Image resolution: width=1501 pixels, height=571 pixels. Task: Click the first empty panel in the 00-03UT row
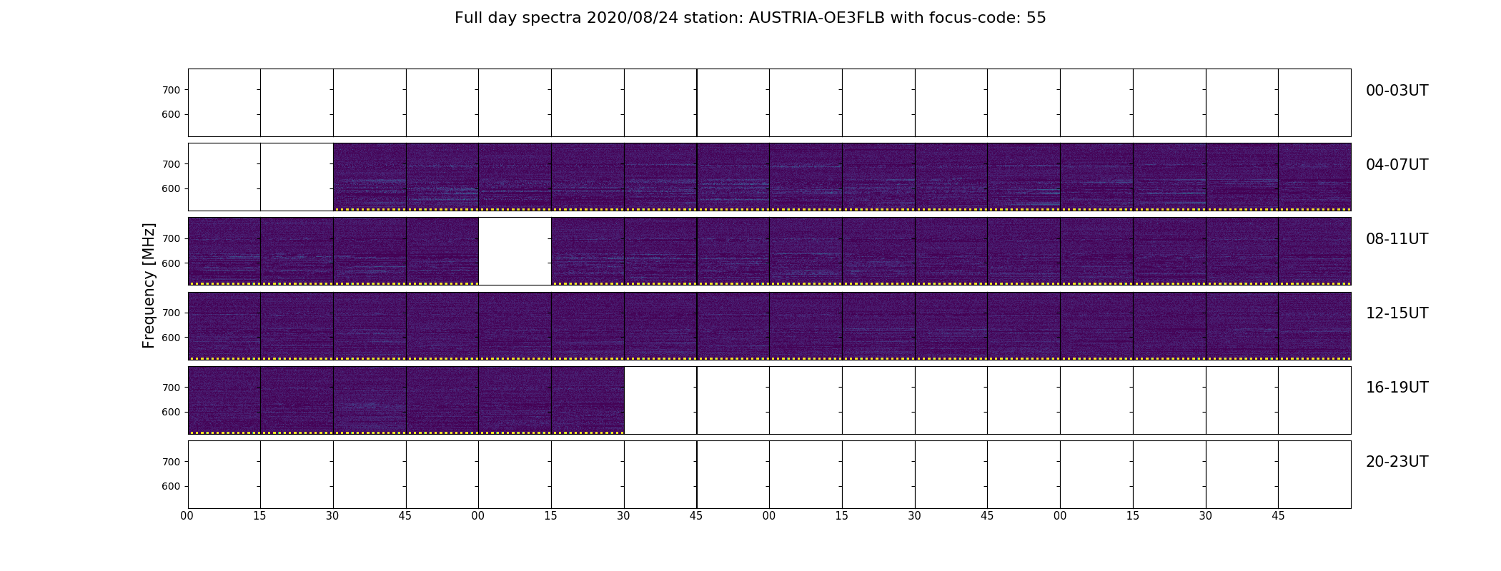pyautogui.click(x=224, y=103)
